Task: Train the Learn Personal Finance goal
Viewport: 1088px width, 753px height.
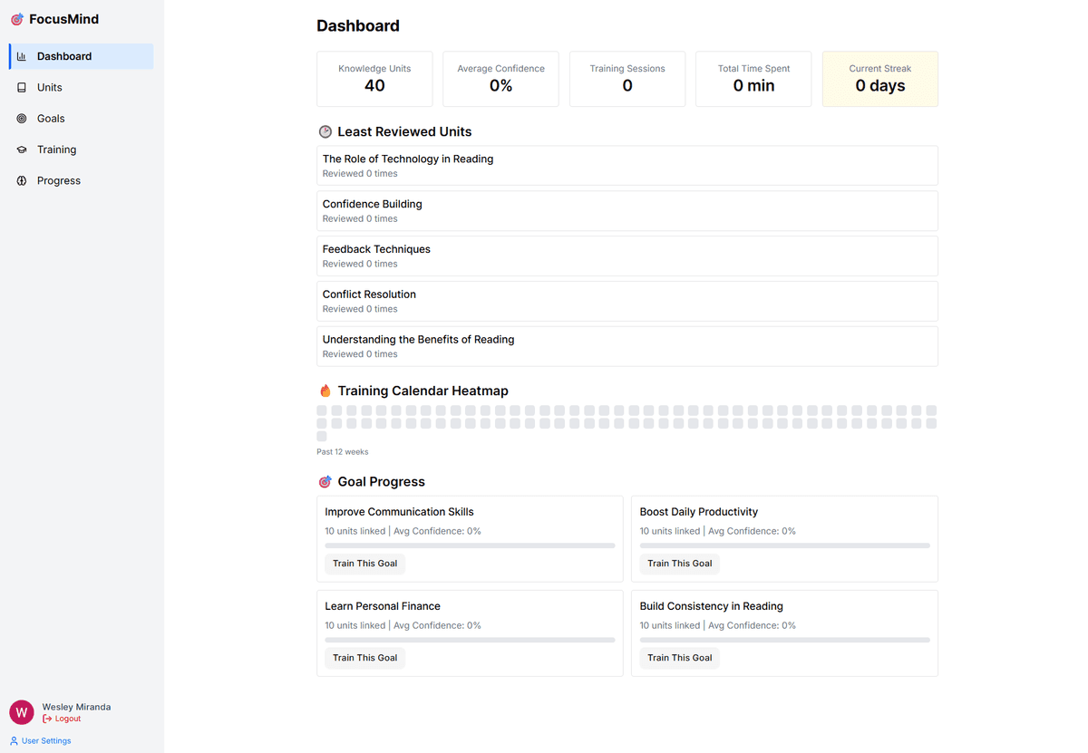Action: [364, 658]
